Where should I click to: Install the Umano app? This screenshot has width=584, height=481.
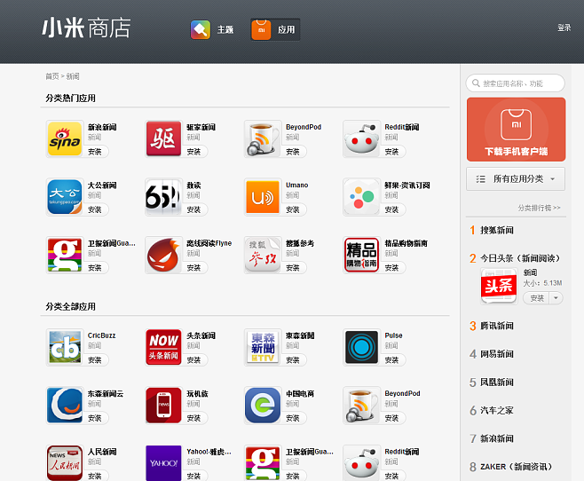(293, 209)
